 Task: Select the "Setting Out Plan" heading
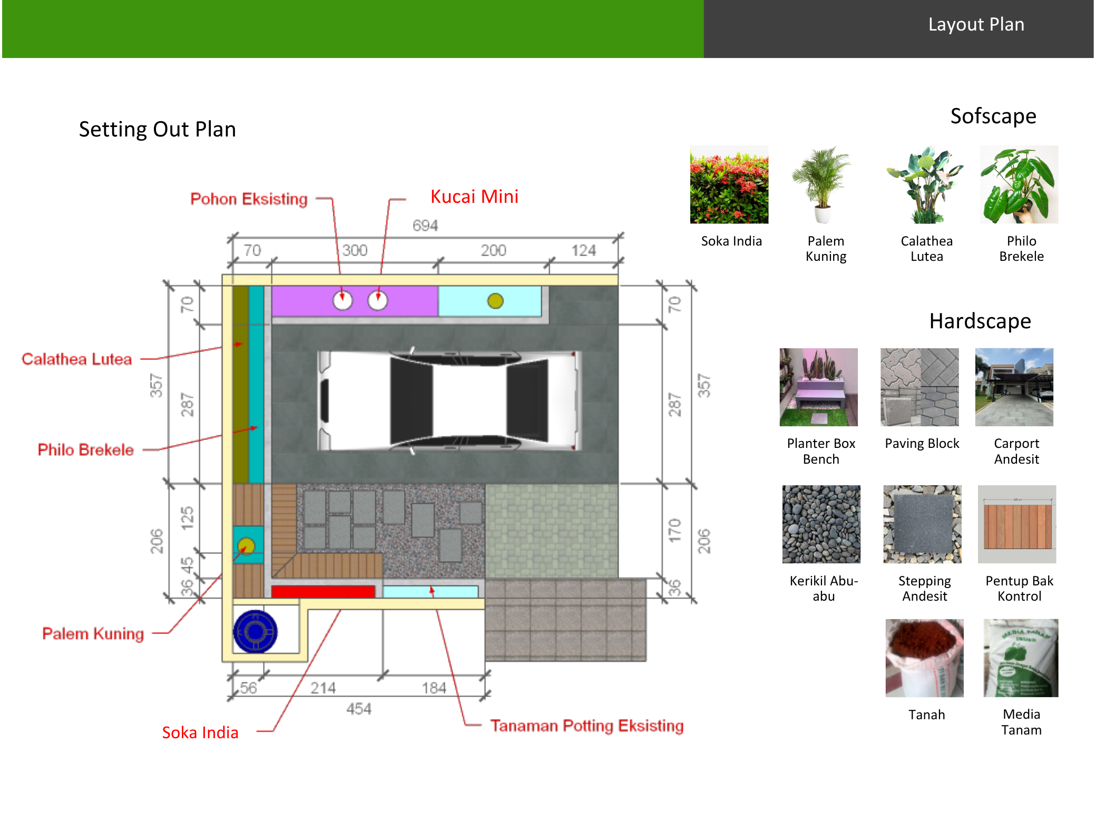158,130
